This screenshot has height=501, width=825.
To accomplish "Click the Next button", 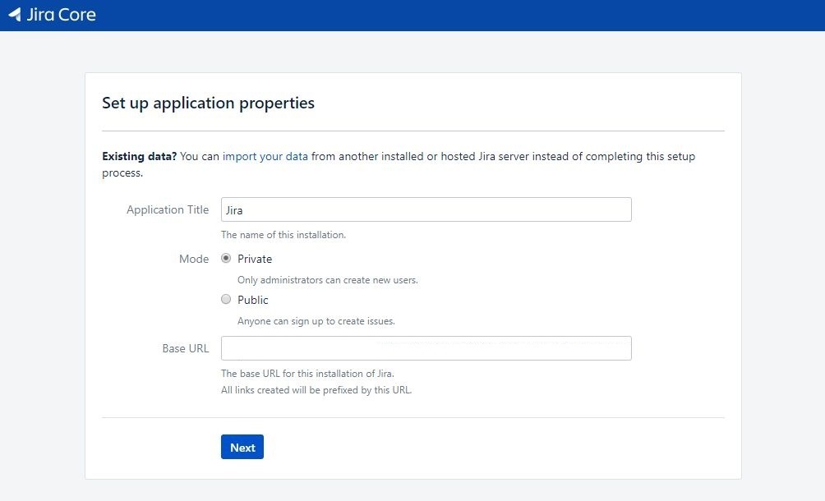I will (242, 447).
